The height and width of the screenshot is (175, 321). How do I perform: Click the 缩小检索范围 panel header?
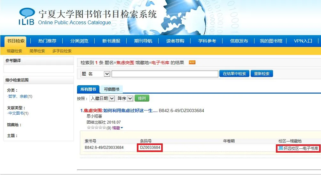(39, 80)
